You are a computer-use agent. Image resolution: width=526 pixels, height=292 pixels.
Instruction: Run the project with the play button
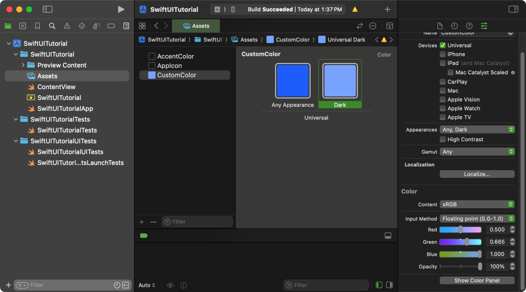[x=121, y=9]
